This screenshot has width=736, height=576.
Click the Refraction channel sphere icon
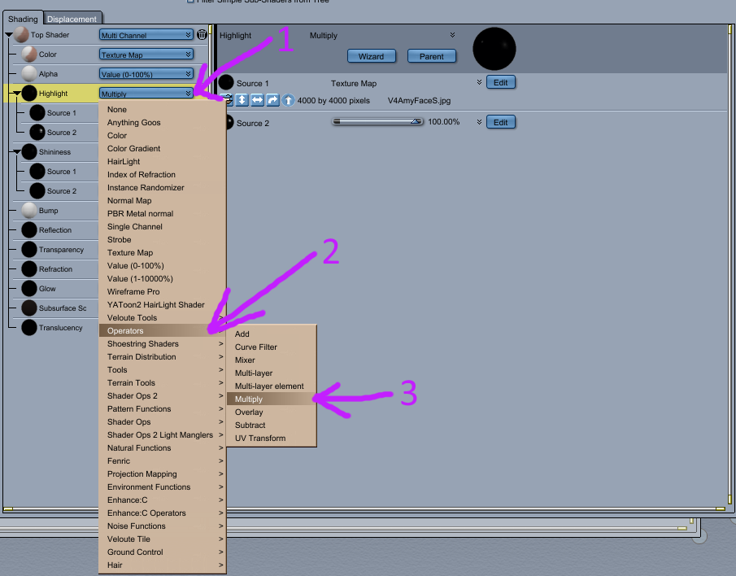point(29,269)
